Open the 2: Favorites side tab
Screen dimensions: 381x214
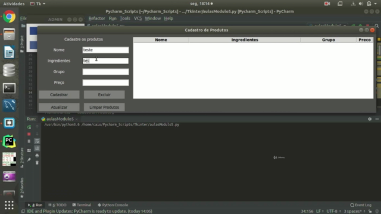tap(22, 188)
